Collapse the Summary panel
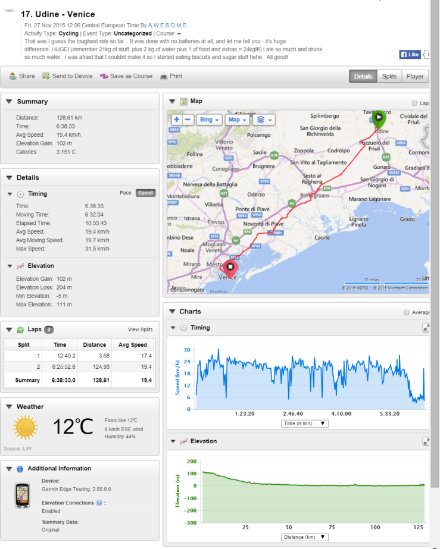Screen dimensions: 440x549 [x=9, y=102]
